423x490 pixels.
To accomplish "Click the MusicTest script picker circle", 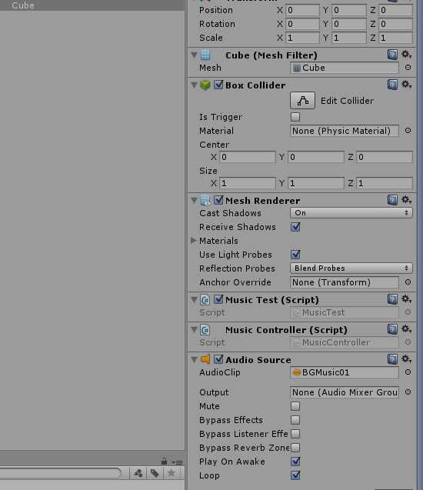I will click(x=408, y=312).
